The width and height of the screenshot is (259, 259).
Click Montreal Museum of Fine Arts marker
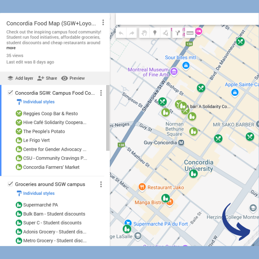pyautogui.click(x=174, y=72)
